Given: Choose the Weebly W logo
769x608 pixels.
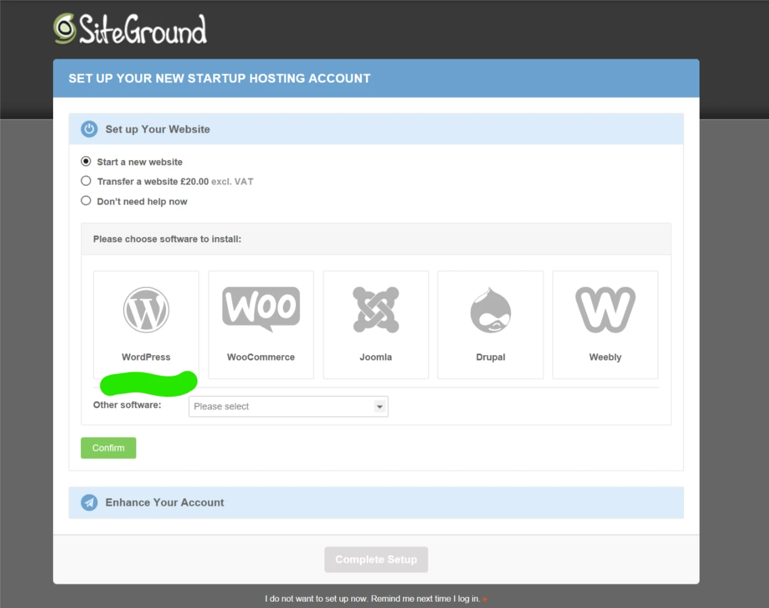Looking at the screenshot, I should click(605, 310).
